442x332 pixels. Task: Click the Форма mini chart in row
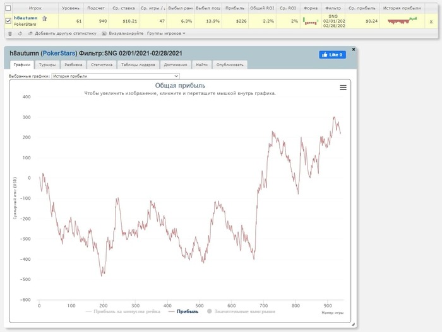click(311, 21)
